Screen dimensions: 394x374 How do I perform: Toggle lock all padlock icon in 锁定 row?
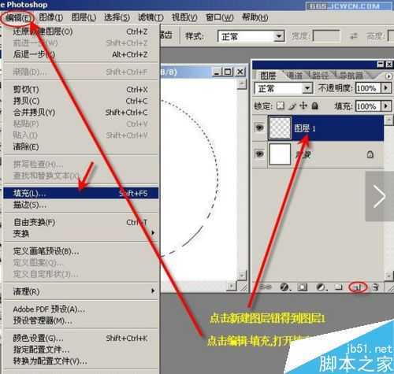click(315, 106)
